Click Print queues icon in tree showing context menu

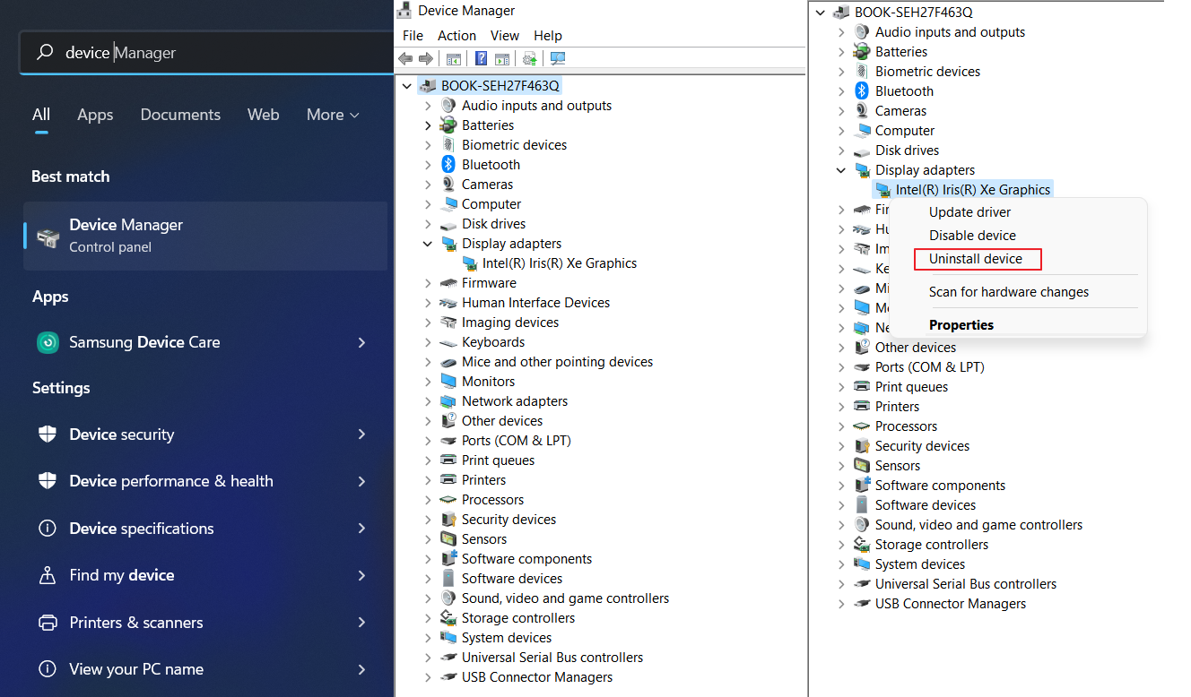coord(862,387)
